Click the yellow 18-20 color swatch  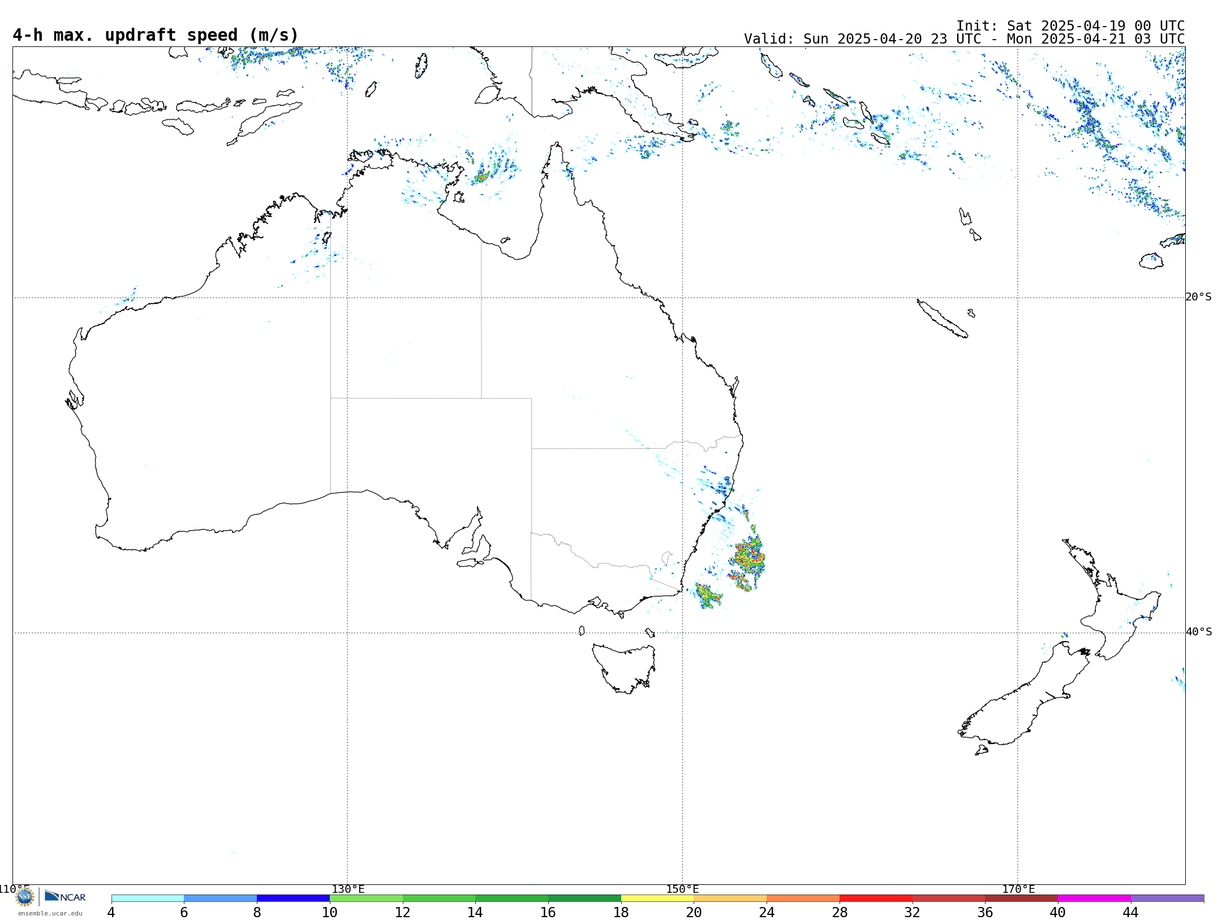[x=657, y=898]
